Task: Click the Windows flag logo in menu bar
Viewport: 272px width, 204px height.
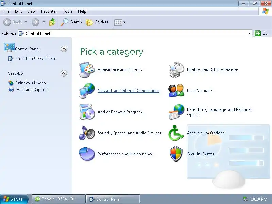Action: click(266, 12)
